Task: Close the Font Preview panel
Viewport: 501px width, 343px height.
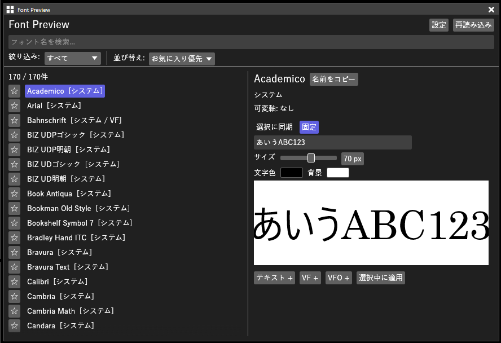Action: point(491,10)
